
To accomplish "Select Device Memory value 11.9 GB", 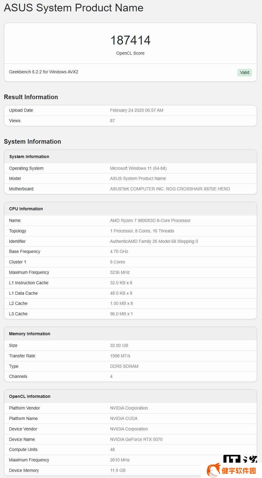I will [118, 470].
